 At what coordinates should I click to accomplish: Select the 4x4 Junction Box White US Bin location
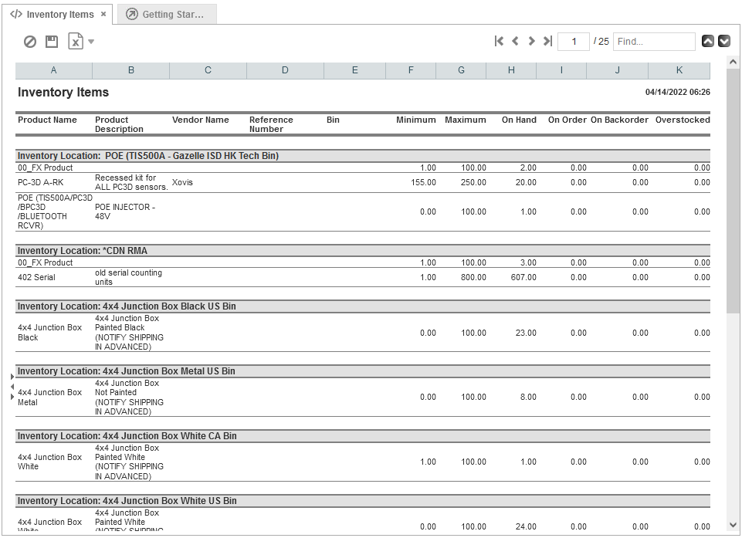point(362,501)
